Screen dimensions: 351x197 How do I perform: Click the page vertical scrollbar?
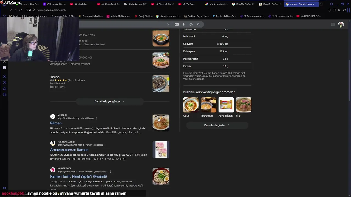(349, 80)
